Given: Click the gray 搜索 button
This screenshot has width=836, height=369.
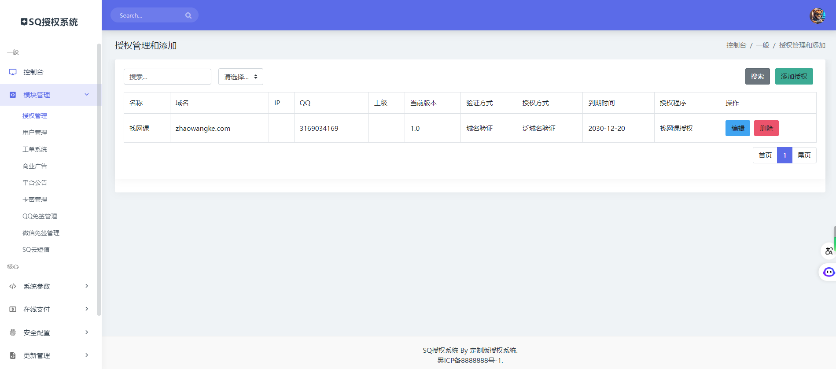Looking at the screenshot, I should [758, 76].
